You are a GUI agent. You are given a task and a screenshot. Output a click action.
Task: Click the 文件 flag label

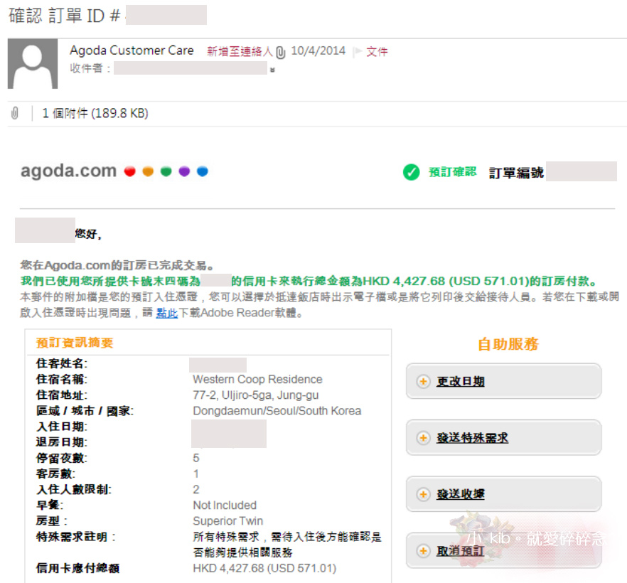coord(377,52)
